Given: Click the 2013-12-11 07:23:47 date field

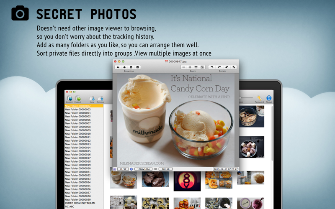Looking at the screenshot, I should (225, 169).
